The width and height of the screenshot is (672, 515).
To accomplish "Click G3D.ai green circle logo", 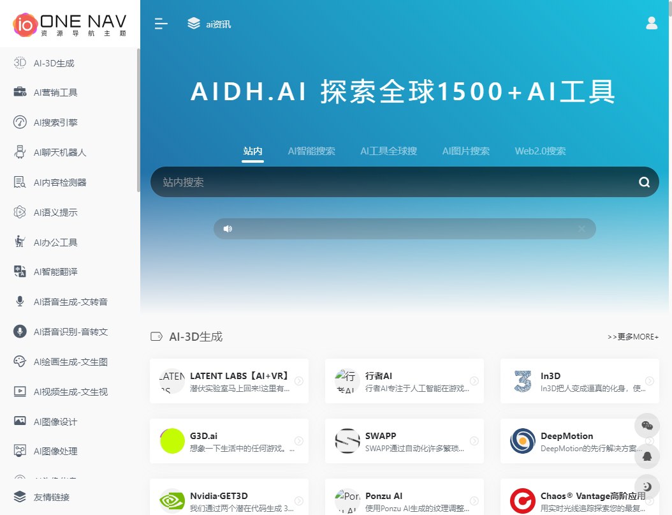I will [x=172, y=441].
